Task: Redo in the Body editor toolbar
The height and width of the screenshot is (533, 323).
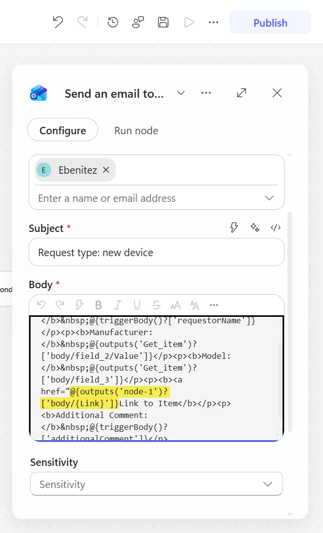Action: tap(60, 305)
